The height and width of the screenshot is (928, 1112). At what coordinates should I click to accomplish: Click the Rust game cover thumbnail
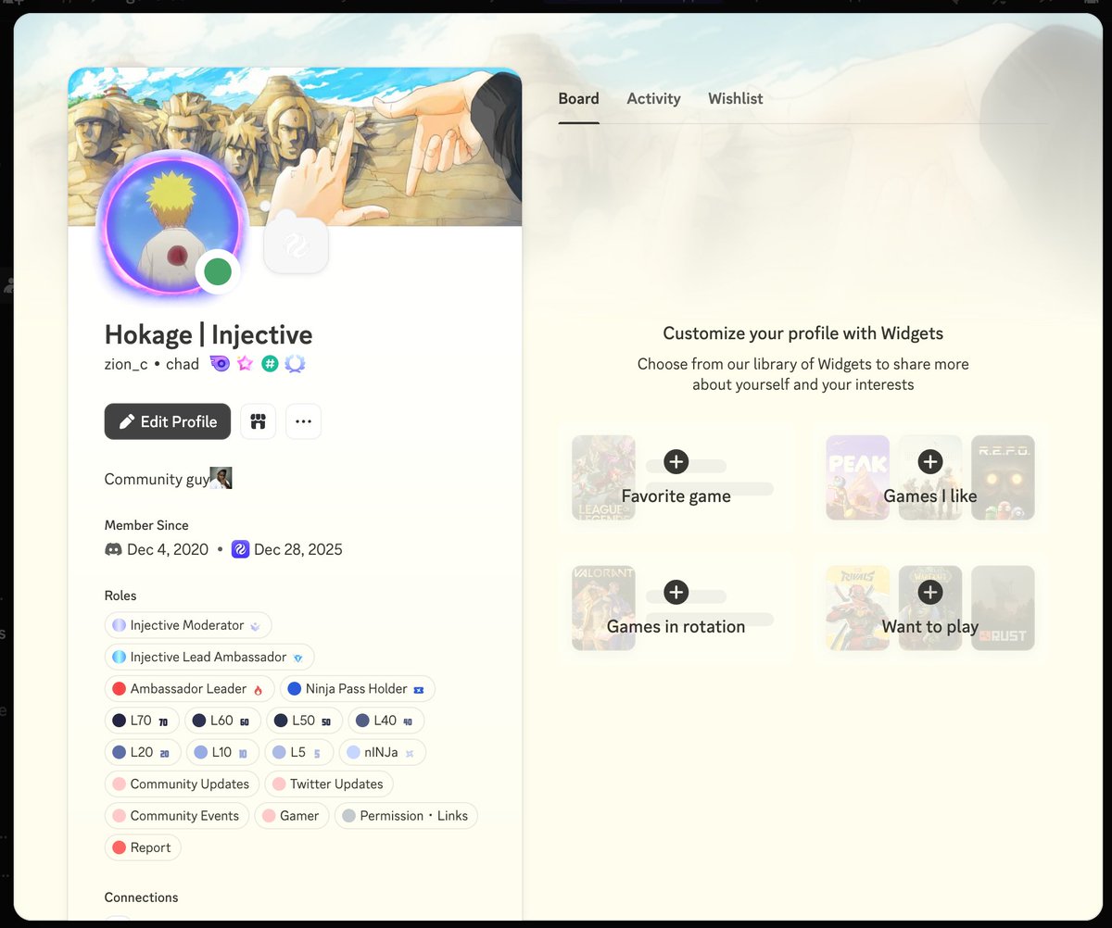coord(1003,608)
